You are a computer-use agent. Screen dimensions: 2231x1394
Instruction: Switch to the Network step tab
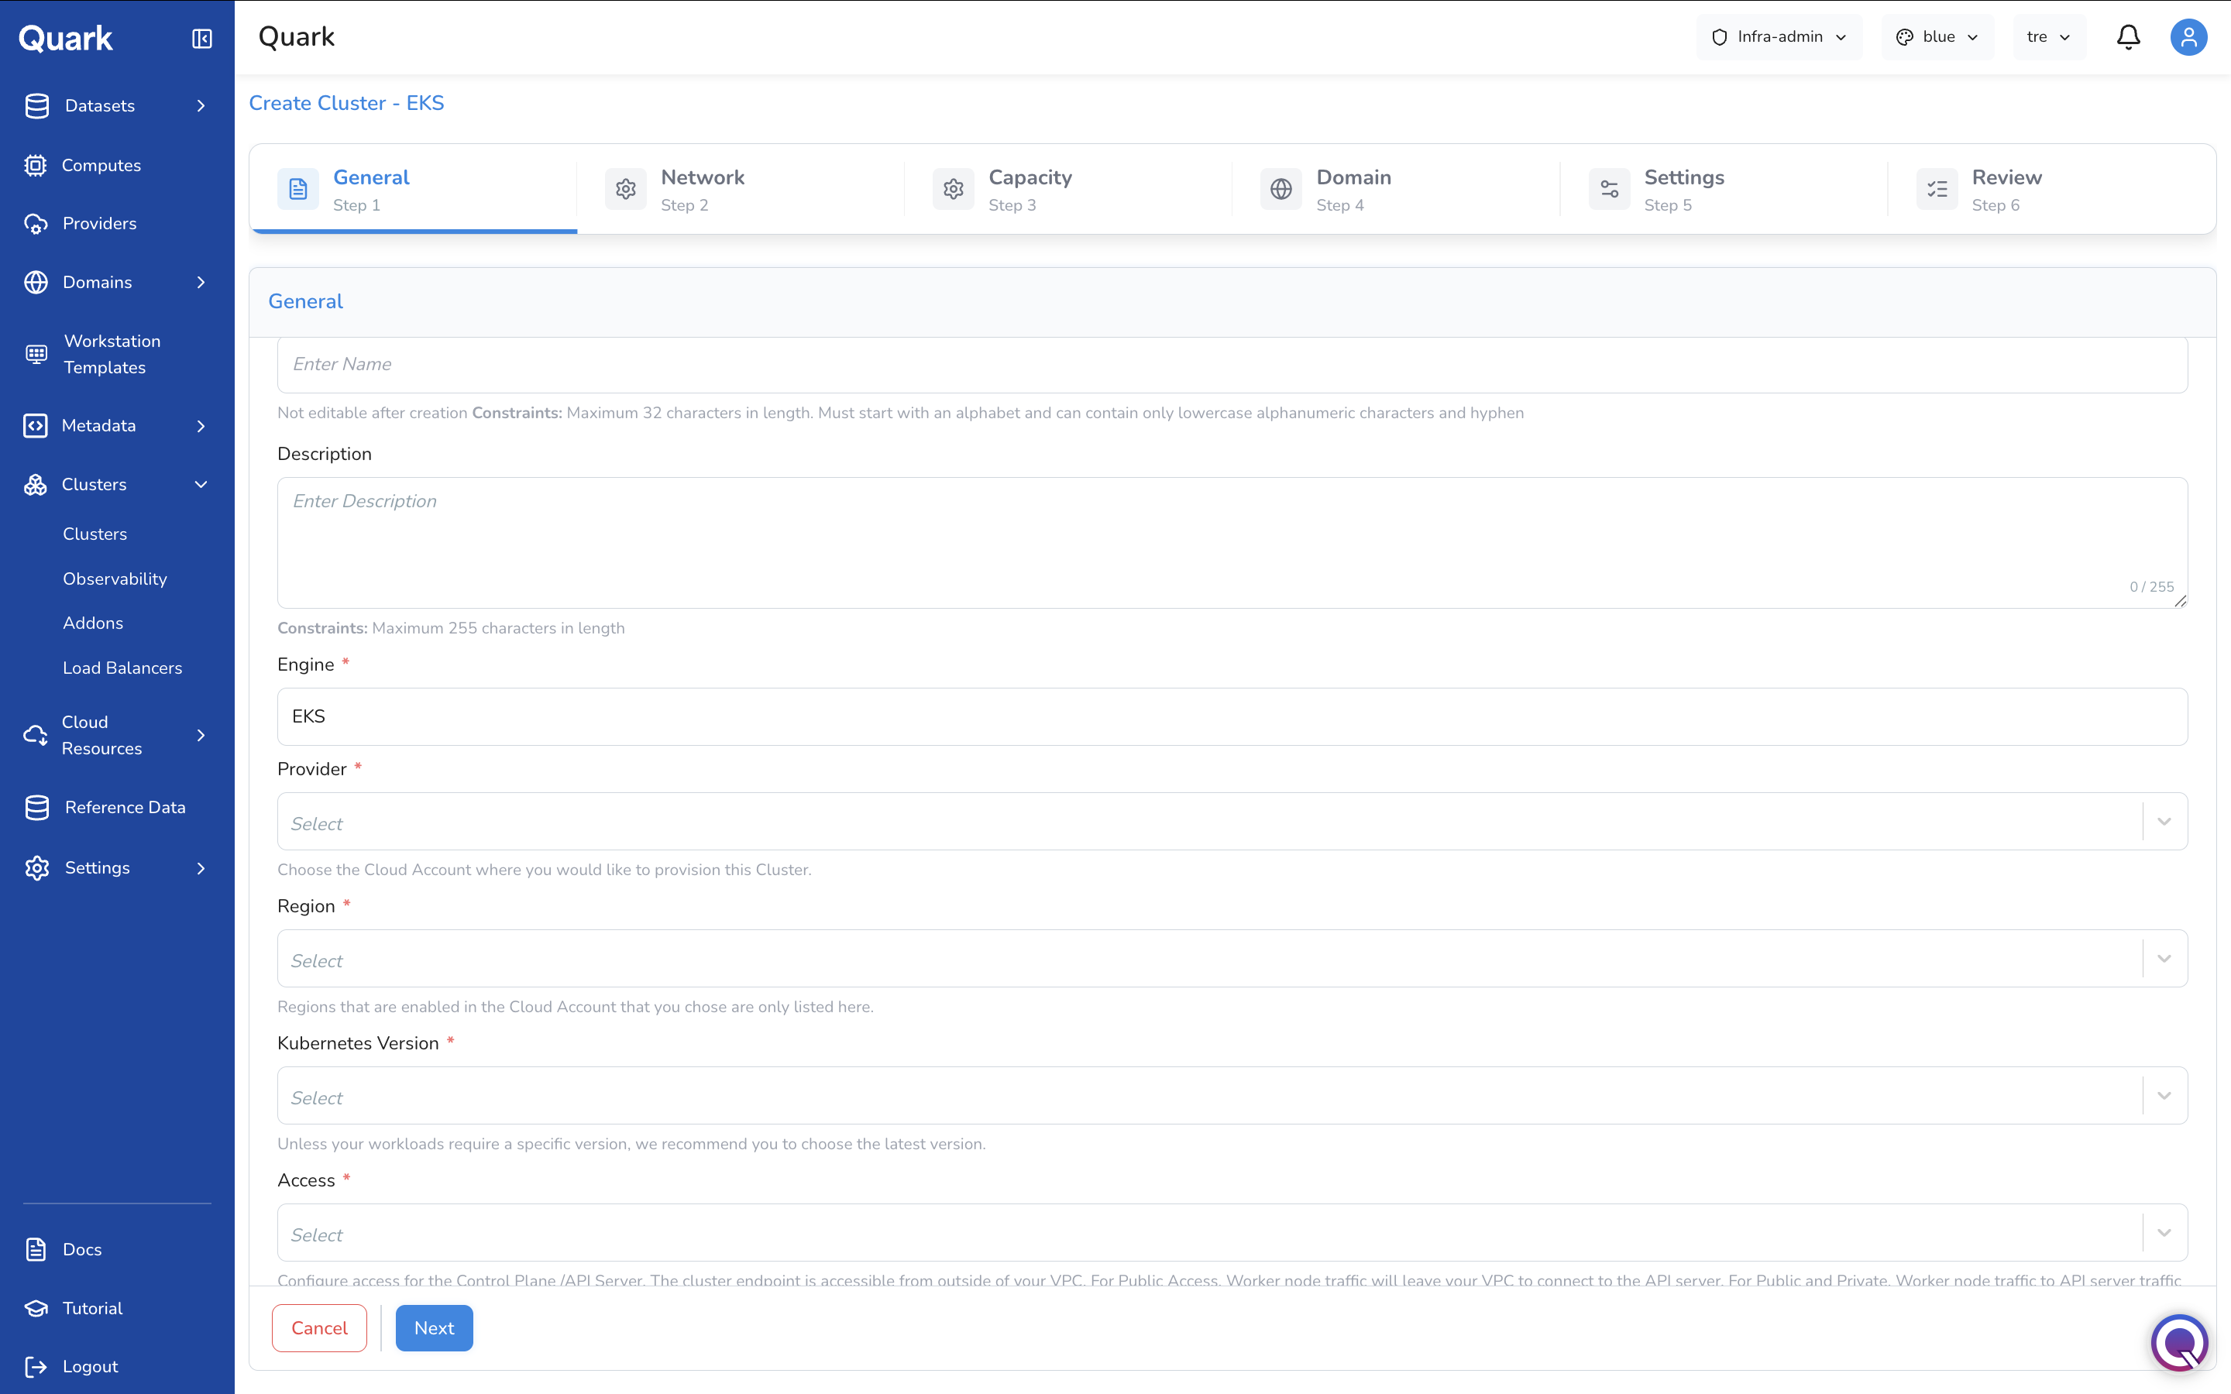pos(741,189)
